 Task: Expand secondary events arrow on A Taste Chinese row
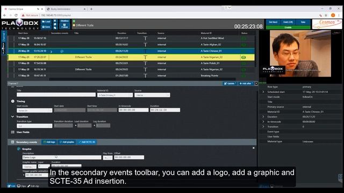pyautogui.click(x=52, y=51)
